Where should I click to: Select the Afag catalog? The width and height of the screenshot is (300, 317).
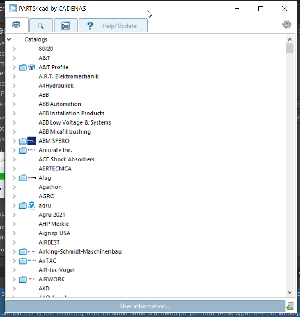(x=45, y=178)
